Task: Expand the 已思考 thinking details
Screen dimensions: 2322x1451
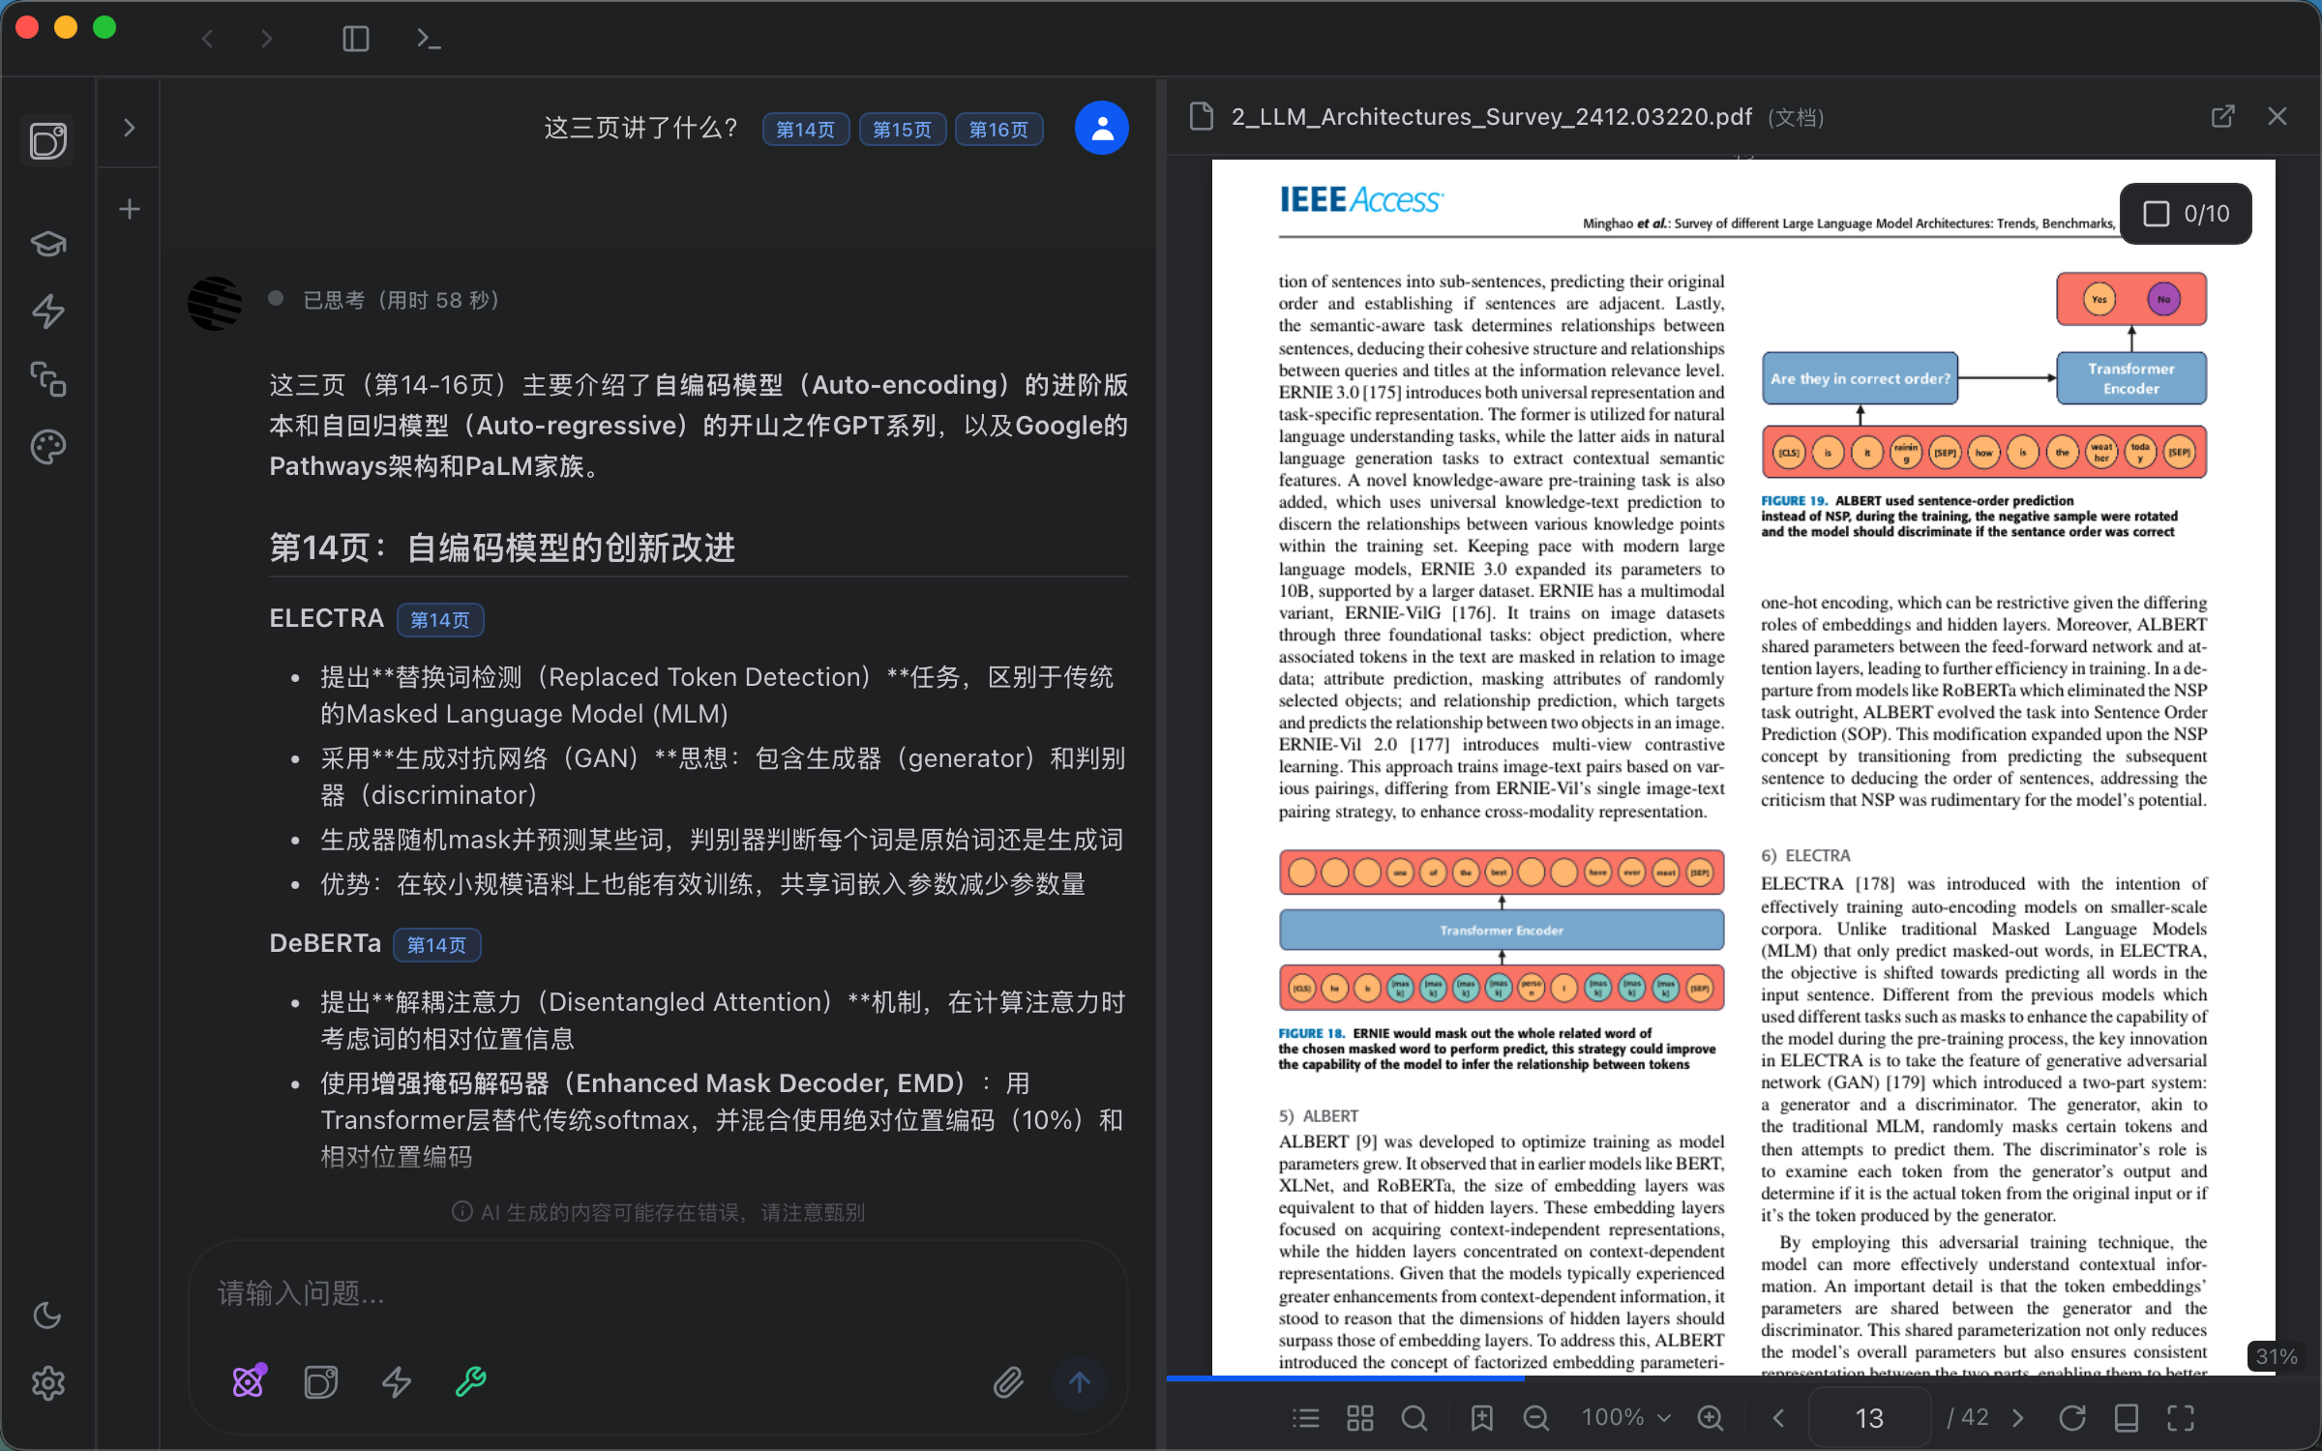Action: [401, 300]
